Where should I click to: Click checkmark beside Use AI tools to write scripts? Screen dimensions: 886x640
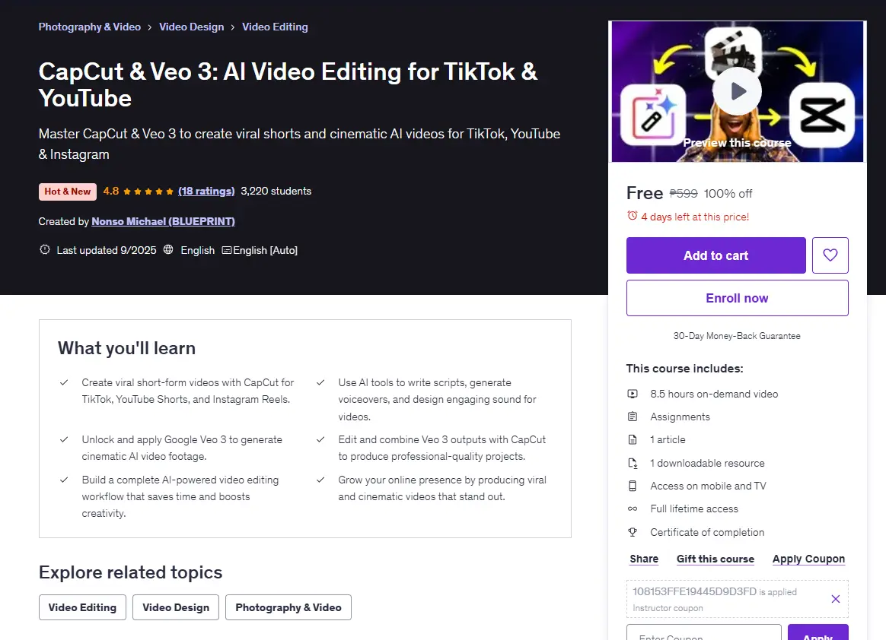pyautogui.click(x=320, y=382)
